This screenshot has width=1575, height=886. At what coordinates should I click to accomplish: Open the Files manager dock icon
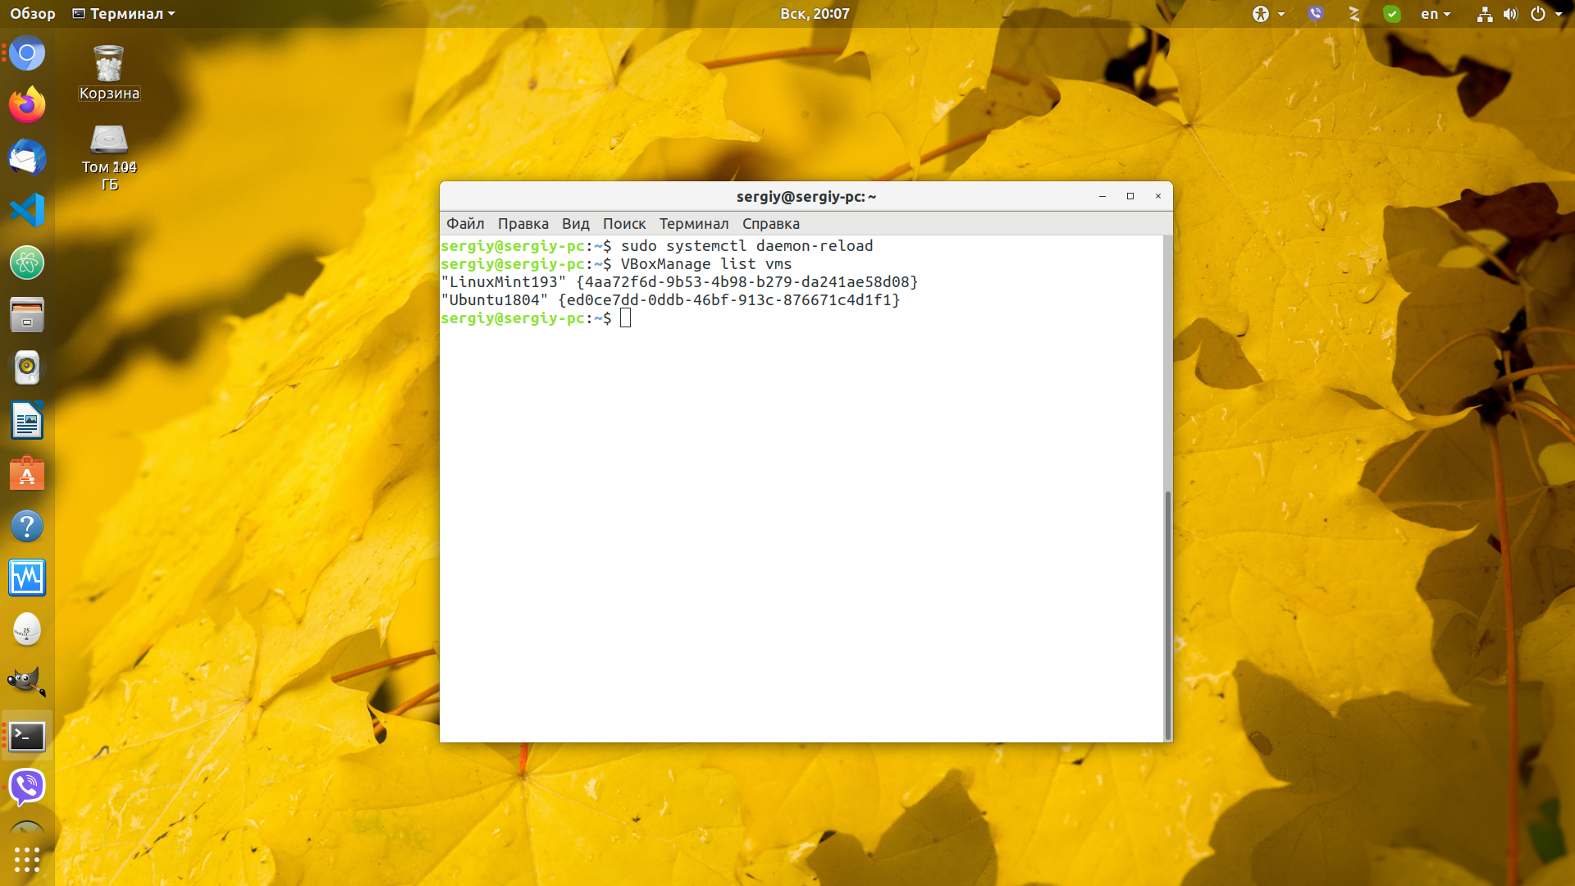[27, 315]
